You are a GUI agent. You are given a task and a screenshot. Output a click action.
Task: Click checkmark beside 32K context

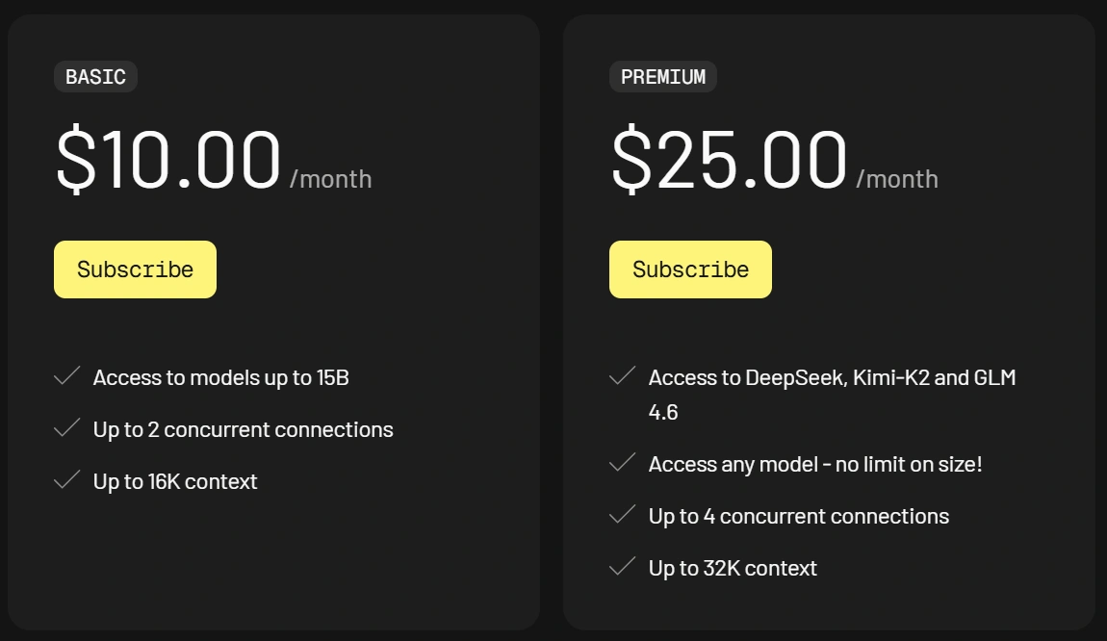pyautogui.click(x=622, y=567)
